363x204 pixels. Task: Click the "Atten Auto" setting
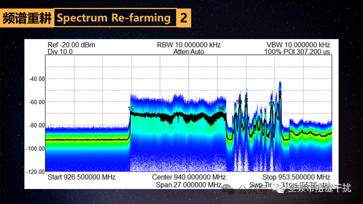click(189, 52)
